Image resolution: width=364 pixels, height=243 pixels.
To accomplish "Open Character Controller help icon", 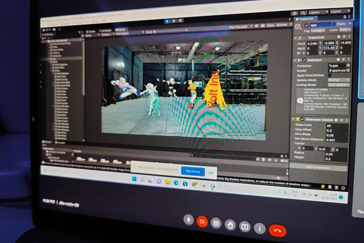I will click(x=336, y=120).
